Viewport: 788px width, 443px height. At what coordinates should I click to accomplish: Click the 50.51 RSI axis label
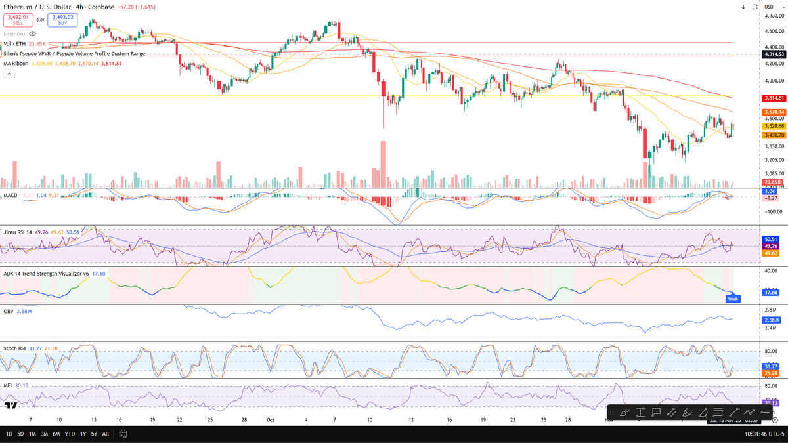click(x=770, y=240)
